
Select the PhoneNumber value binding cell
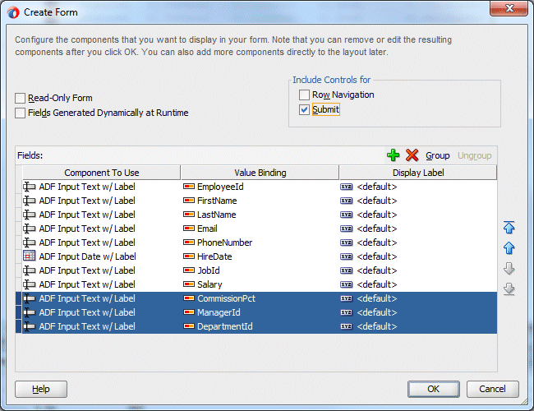(260, 242)
